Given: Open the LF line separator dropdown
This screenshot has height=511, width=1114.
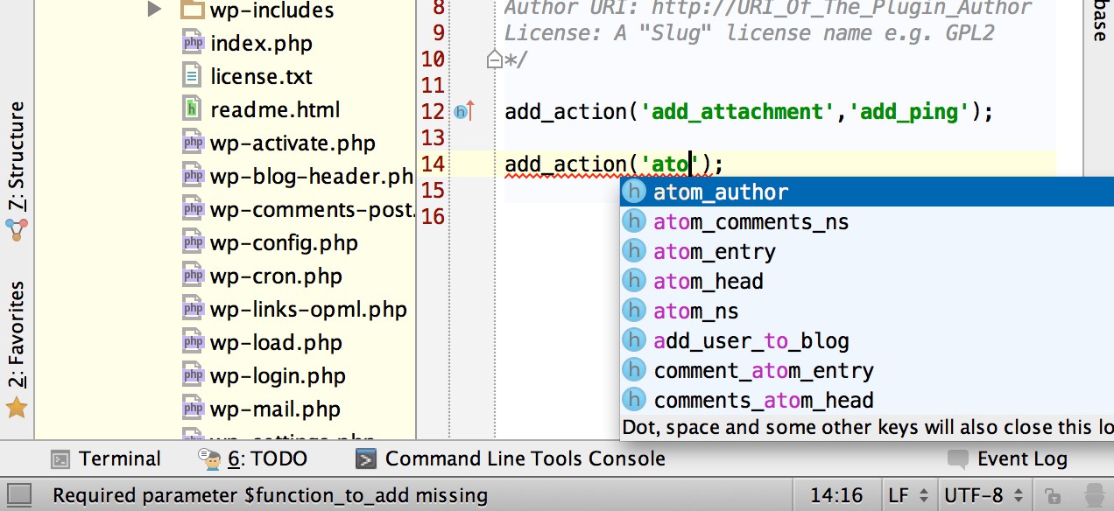Looking at the screenshot, I should (x=906, y=496).
